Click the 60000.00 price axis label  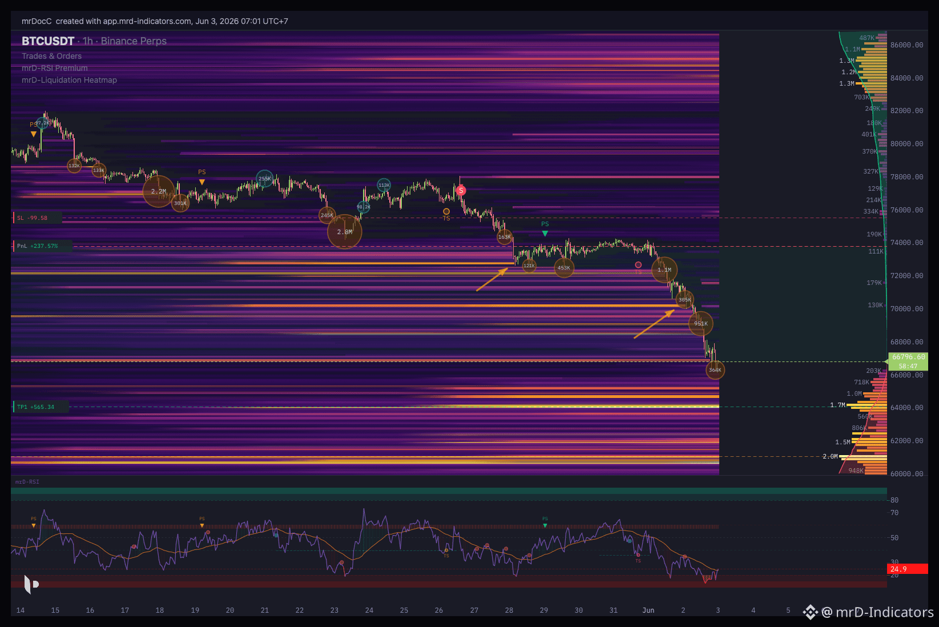(x=906, y=474)
